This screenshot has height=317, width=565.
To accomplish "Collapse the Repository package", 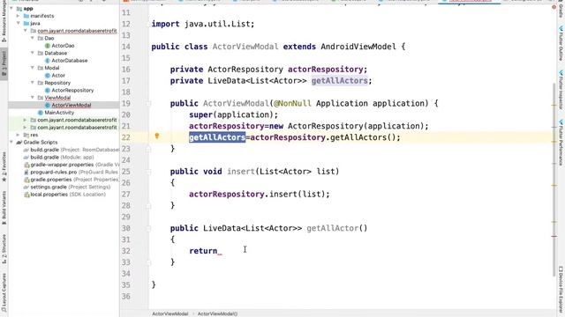I will click(33, 83).
